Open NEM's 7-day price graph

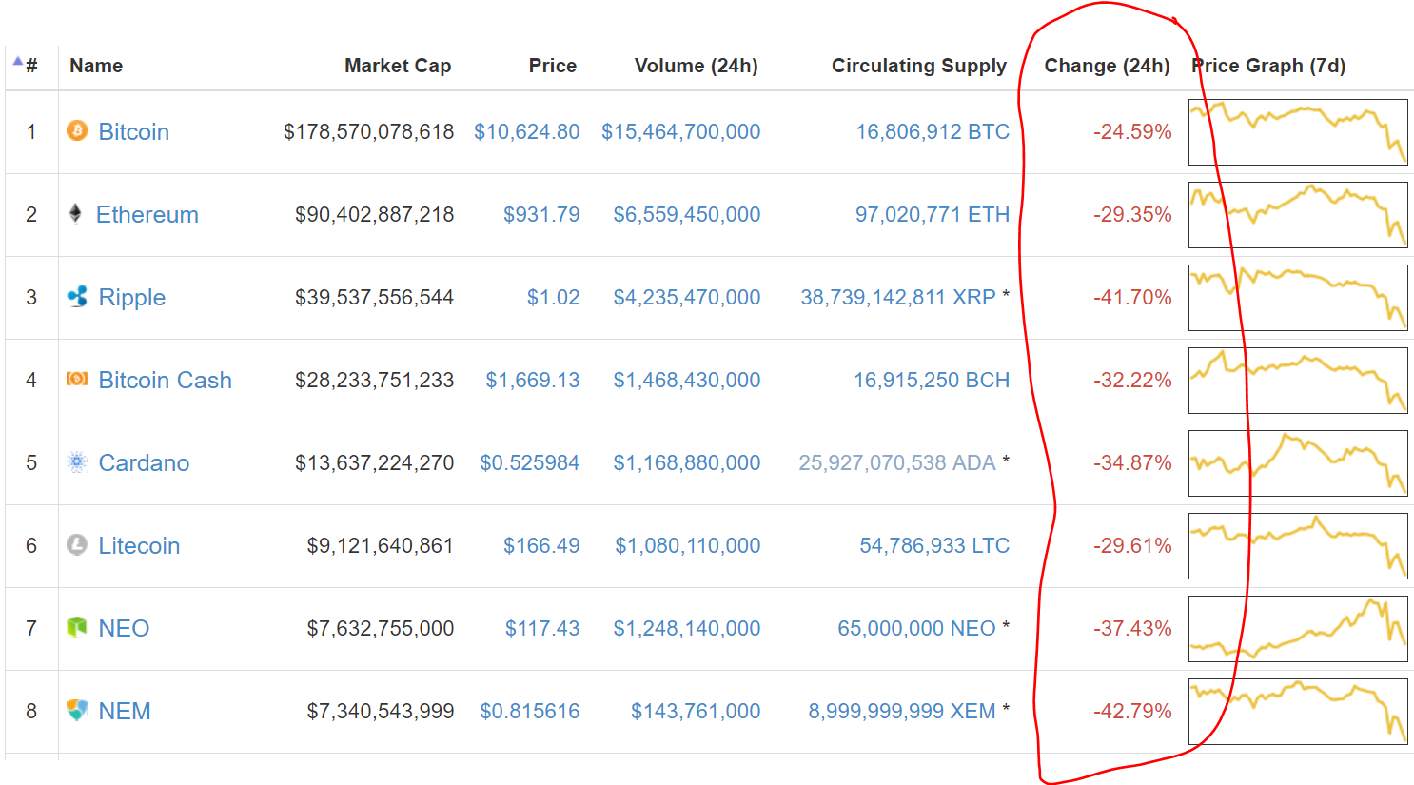coord(1298,712)
